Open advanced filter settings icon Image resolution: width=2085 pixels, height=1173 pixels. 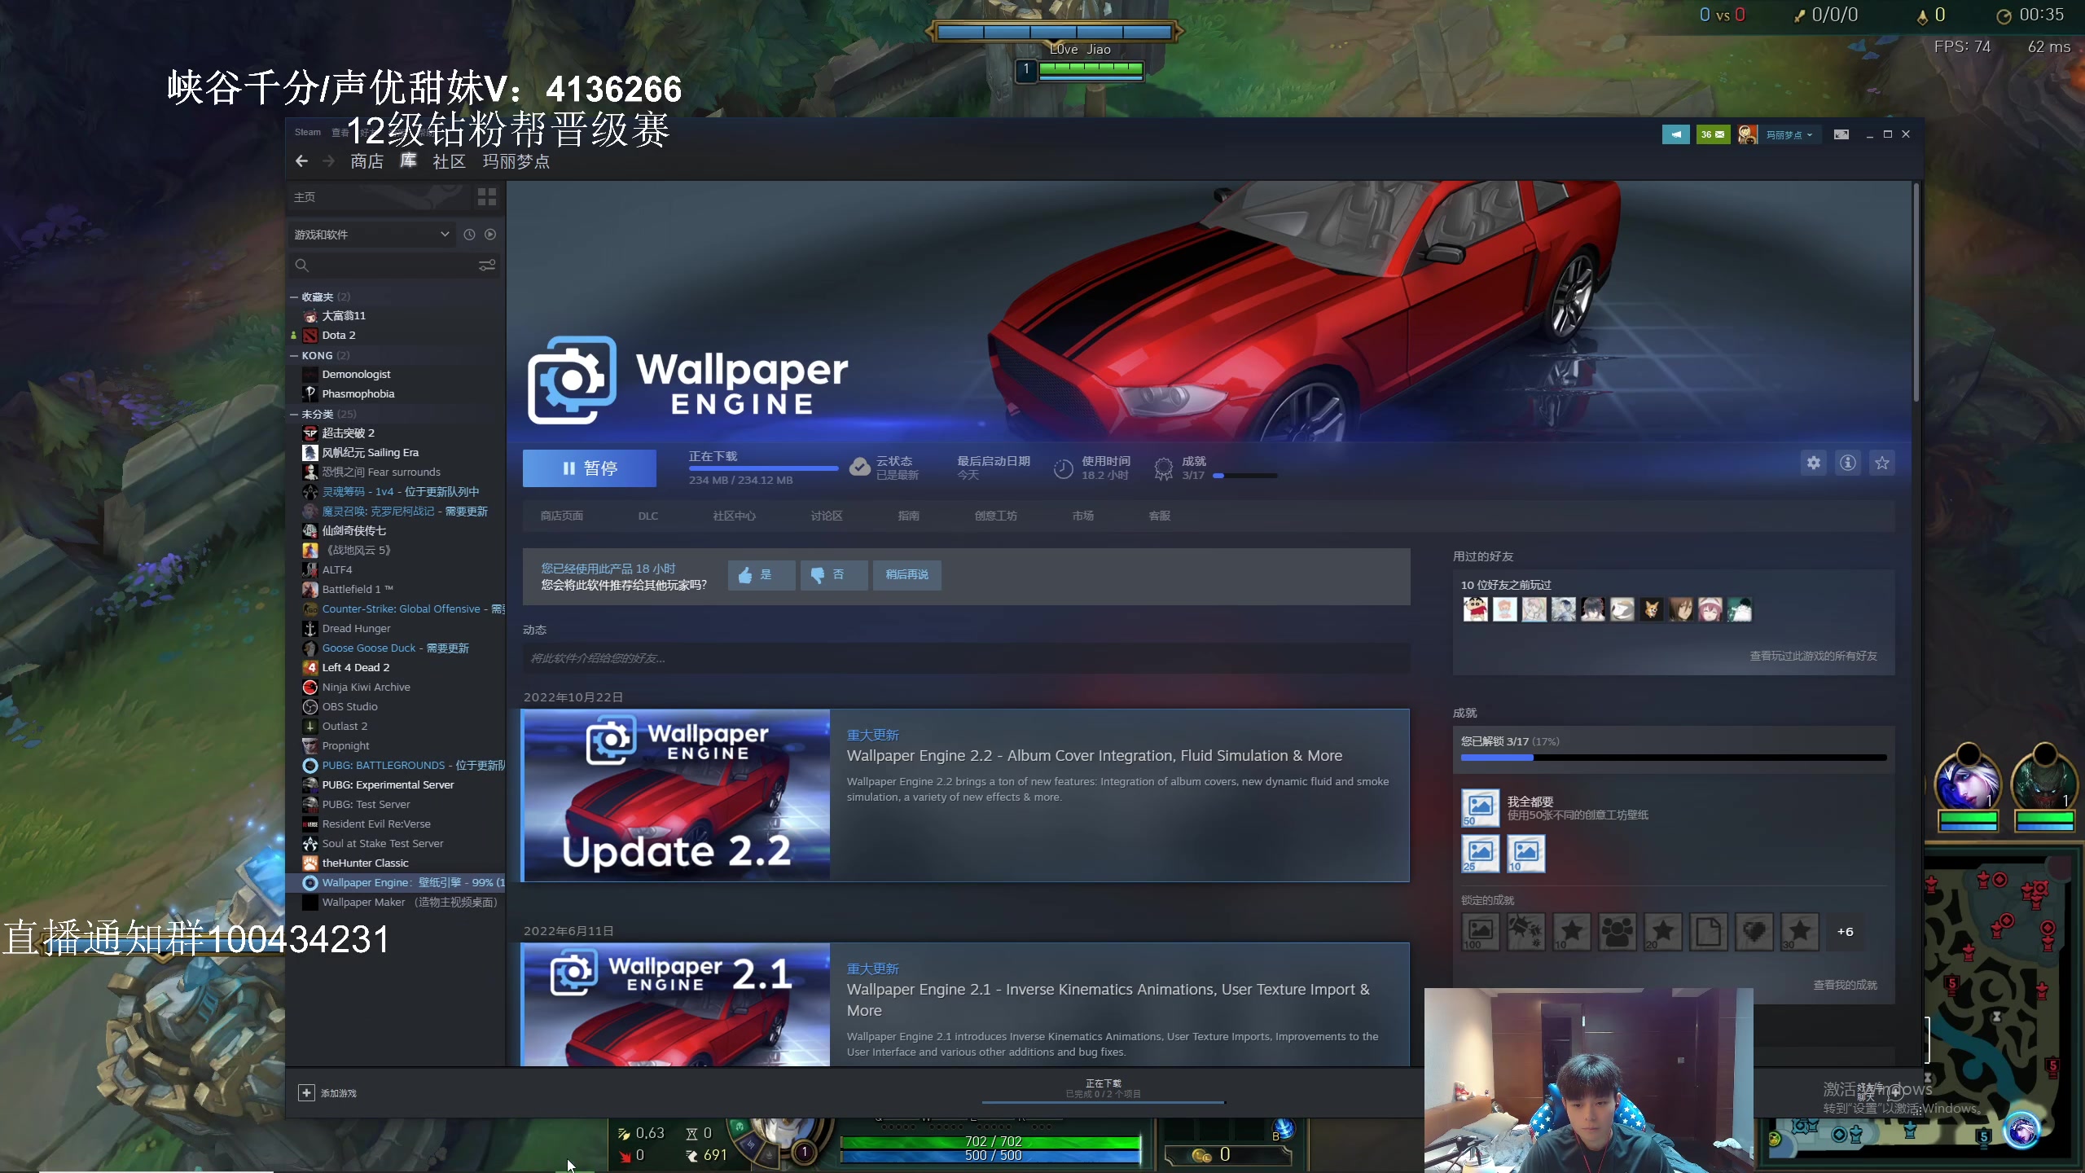click(x=487, y=266)
